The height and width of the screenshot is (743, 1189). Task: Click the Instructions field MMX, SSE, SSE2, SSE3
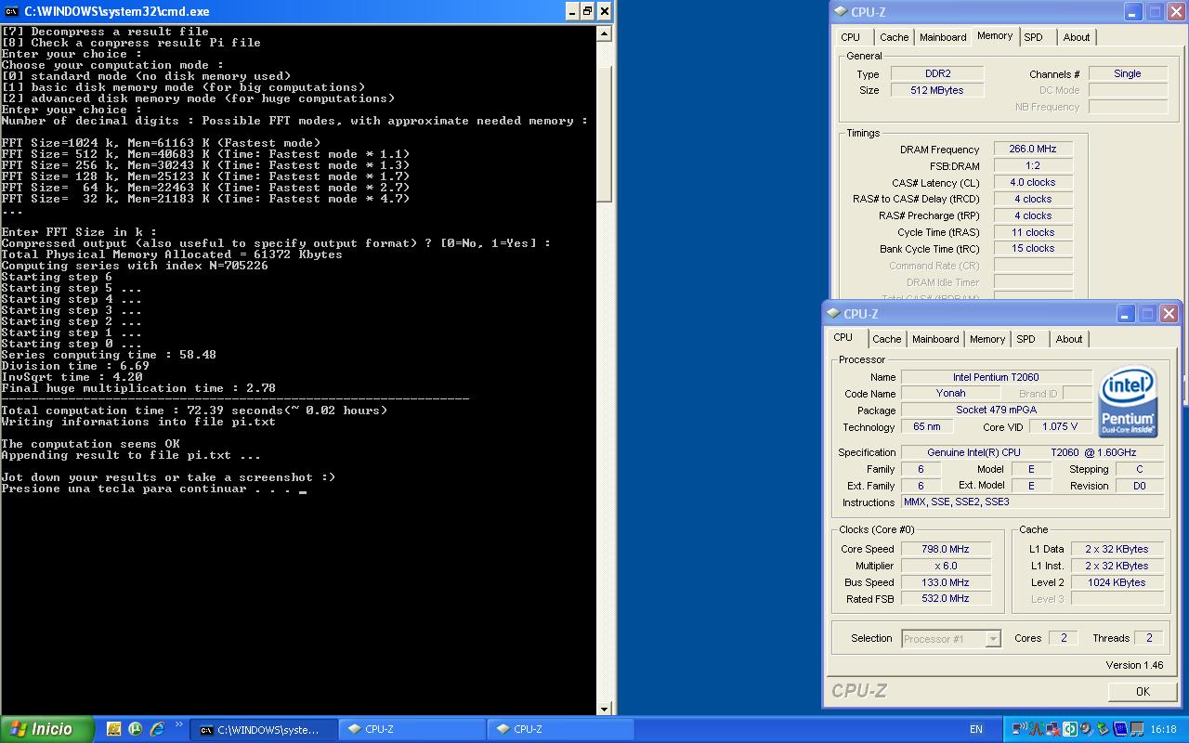[x=1032, y=502]
